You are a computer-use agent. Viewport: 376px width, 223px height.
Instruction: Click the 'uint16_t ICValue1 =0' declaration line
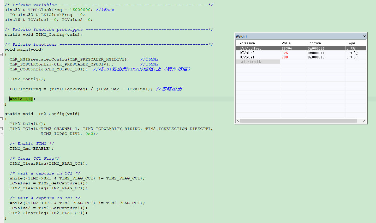coord(49,20)
